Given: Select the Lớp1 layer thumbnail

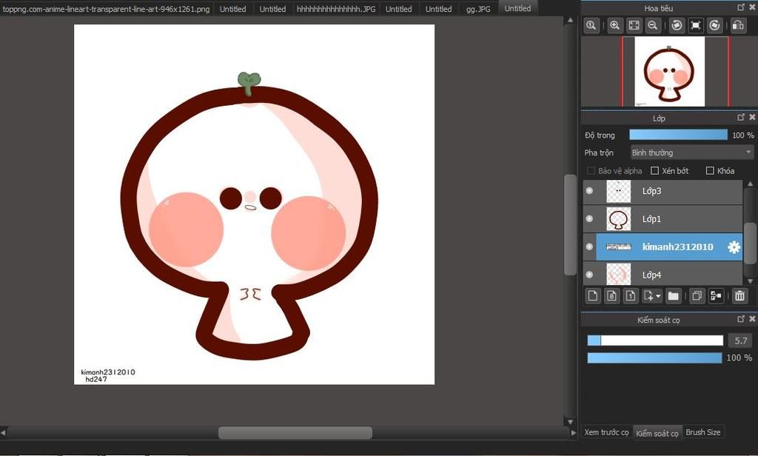Looking at the screenshot, I should coord(618,219).
